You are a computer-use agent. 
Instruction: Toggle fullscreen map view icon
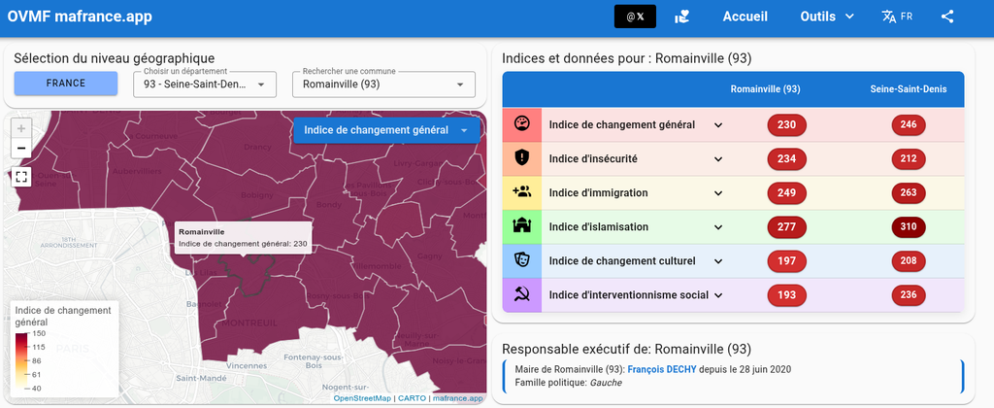[21, 177]
